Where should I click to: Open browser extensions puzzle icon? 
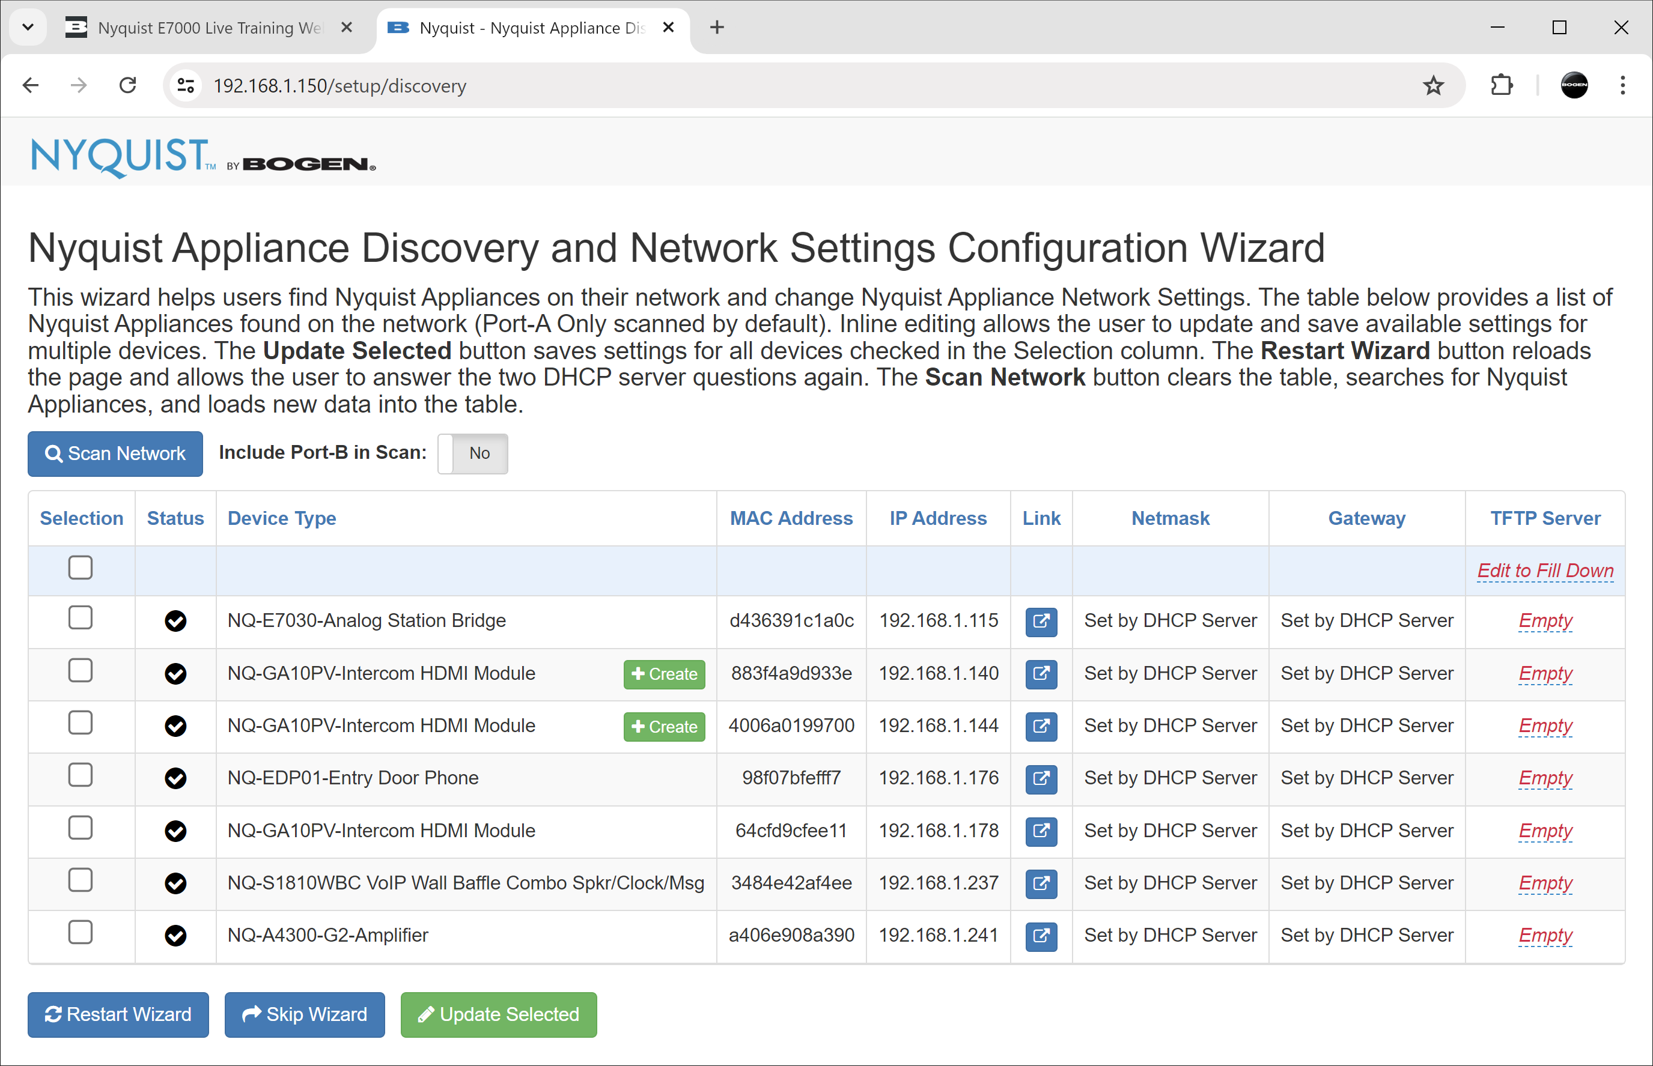[x=1500, y=86]
